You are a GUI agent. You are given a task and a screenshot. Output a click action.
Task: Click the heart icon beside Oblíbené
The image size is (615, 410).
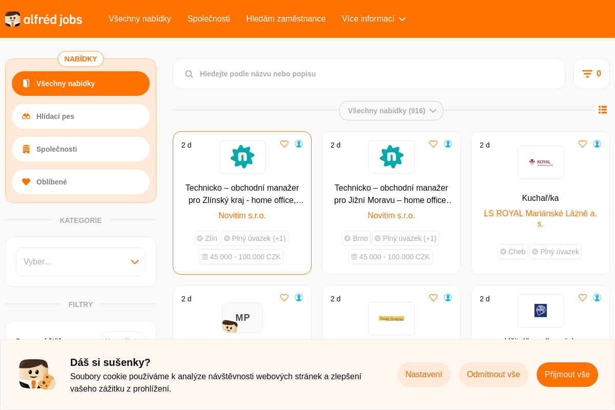[26, 182]
